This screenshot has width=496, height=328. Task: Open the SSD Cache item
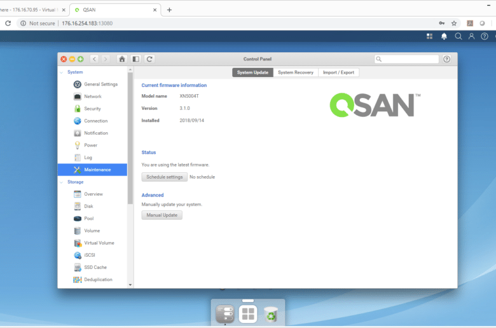[90, 267]
